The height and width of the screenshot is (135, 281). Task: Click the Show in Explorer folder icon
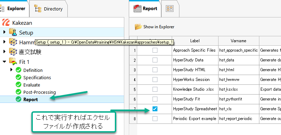click(138, 27)
